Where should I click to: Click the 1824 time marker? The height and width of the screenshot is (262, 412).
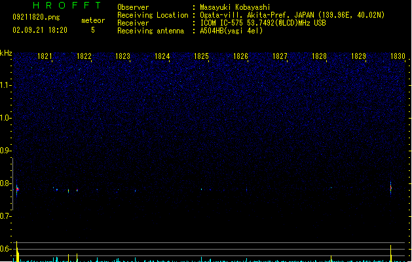pos(162,56)
